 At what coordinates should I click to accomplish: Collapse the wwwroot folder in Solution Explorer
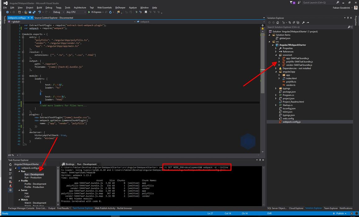point(276,55)
